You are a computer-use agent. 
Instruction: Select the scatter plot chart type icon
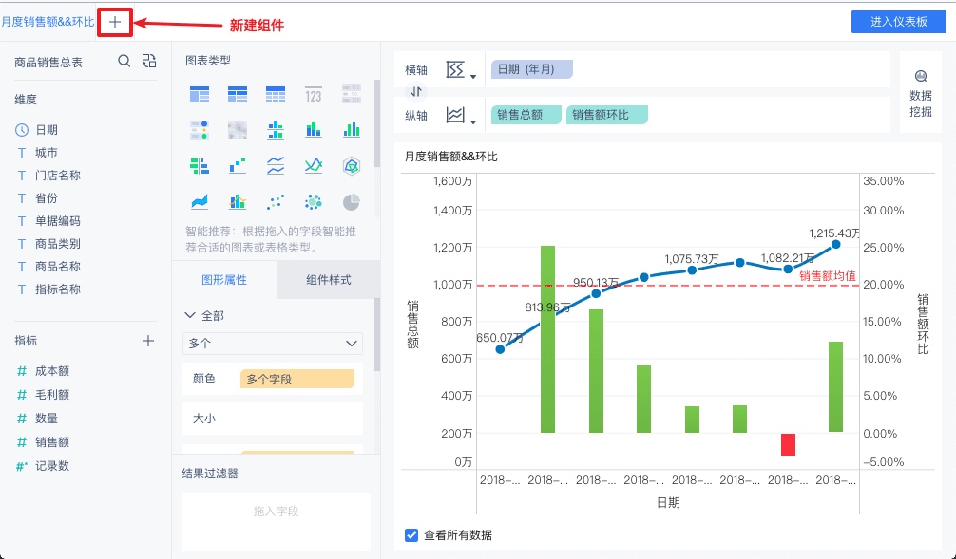[276, 201]
